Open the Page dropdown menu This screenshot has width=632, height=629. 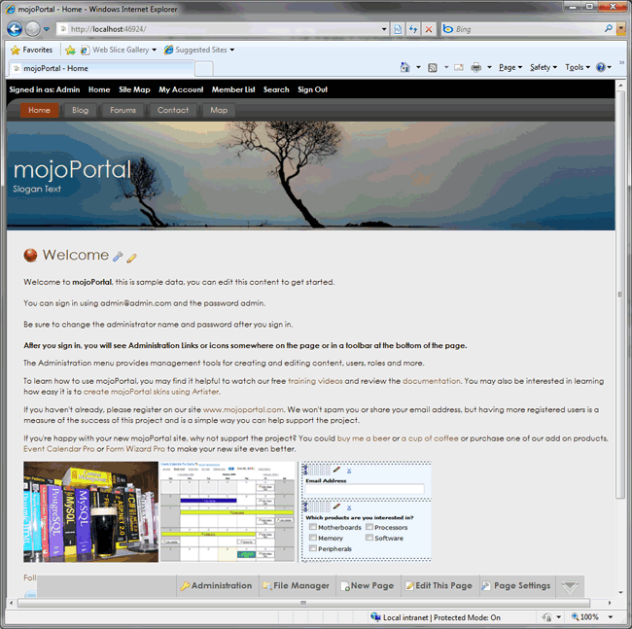pyautogui.click(x=509, y=68)
